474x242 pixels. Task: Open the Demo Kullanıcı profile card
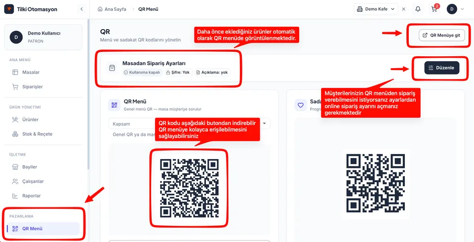[x=43, y=37]
